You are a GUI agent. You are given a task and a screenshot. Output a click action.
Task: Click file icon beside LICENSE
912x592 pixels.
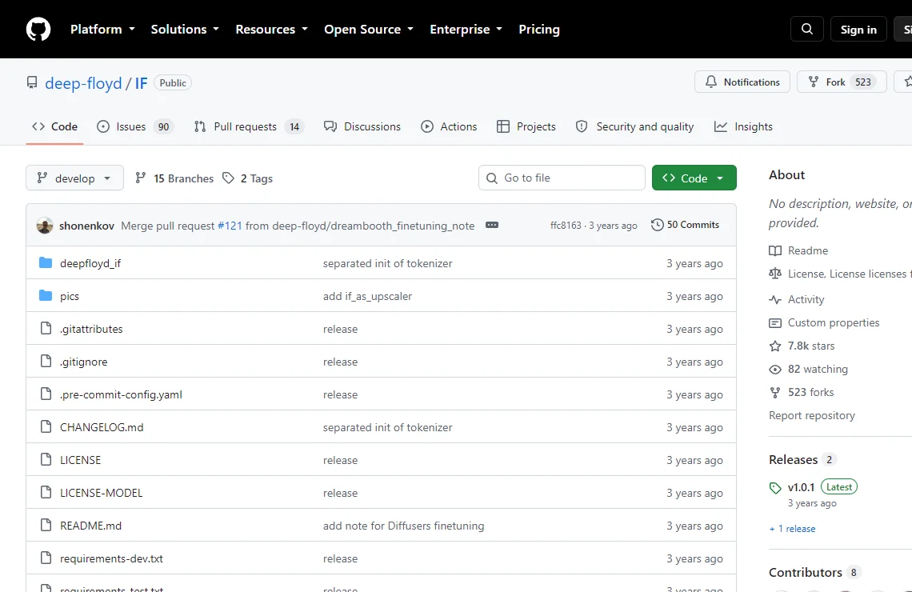coord(46,459)
